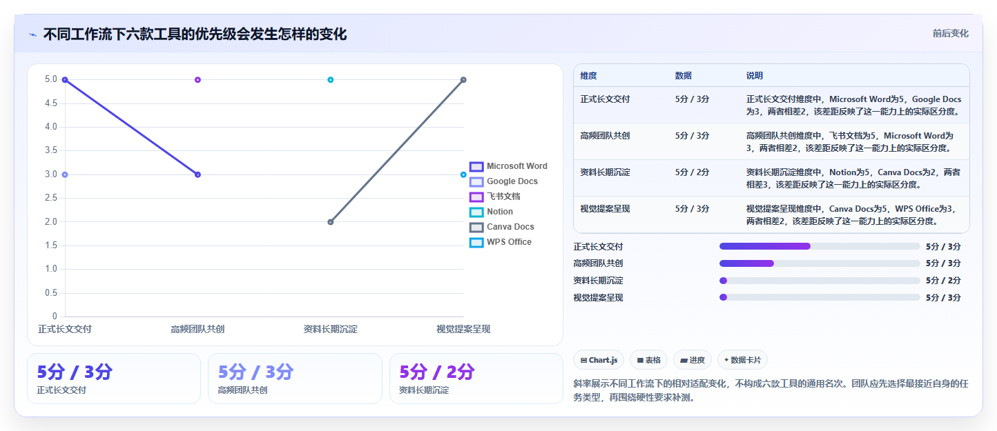This screenshot has width=997, height=431.
Task: Click 5分 / 2分 beside 资料长期沉淀 progress bar
Action: point(943,281)
